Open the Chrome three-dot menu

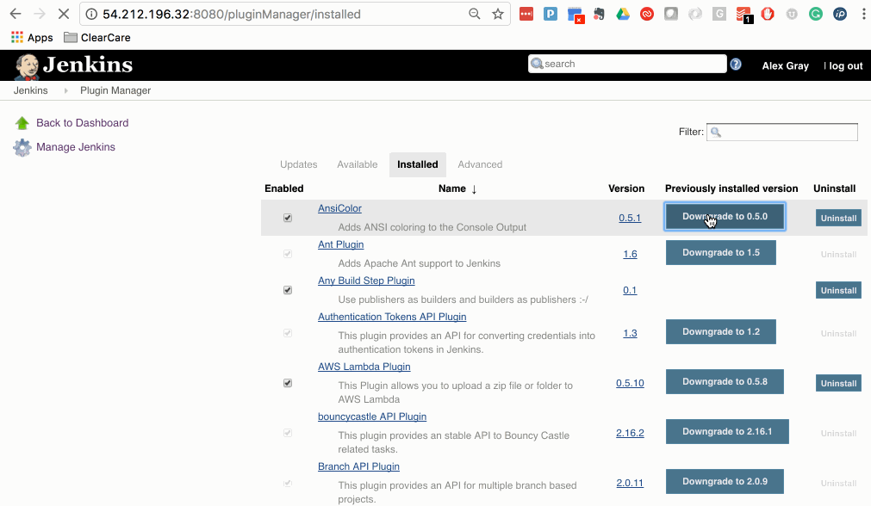pyautogui.click(x=863, y=14)
